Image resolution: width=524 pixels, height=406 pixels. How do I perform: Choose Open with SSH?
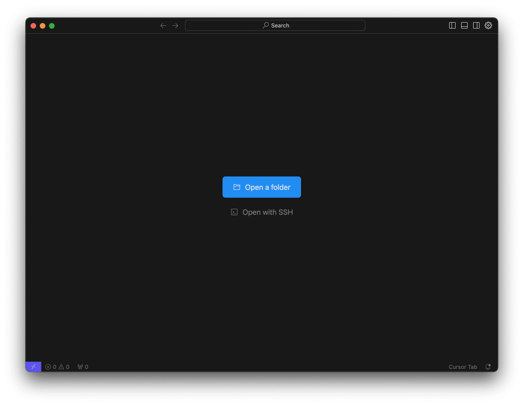(x=262, y=212)
